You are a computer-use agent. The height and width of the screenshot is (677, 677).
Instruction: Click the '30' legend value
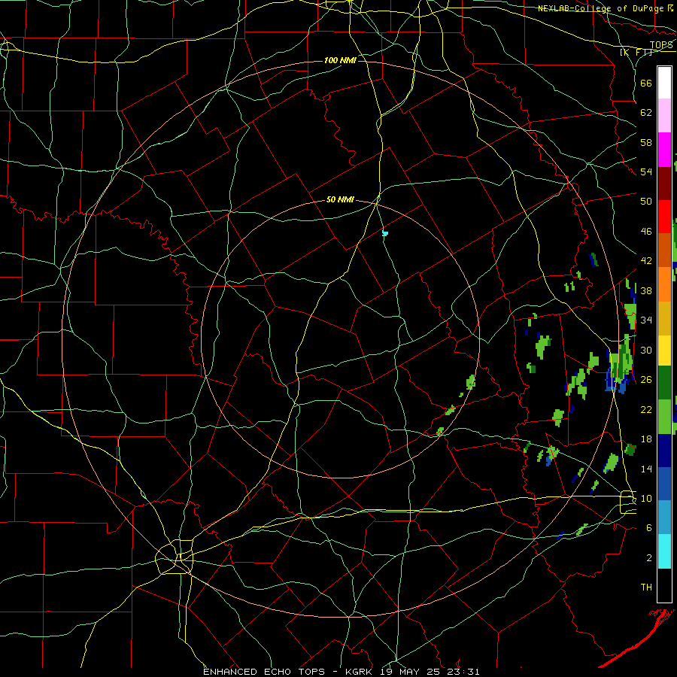coord(646,350)
